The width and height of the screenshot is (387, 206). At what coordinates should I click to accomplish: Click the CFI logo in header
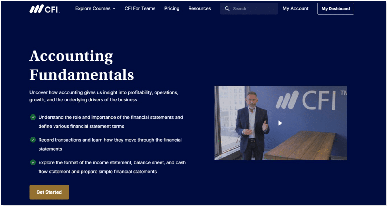click(x=45, y=9)
